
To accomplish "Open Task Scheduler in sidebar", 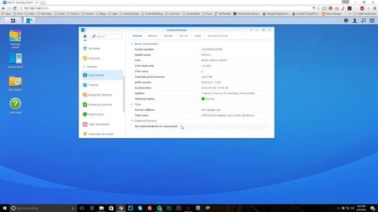I will [102, 124].
